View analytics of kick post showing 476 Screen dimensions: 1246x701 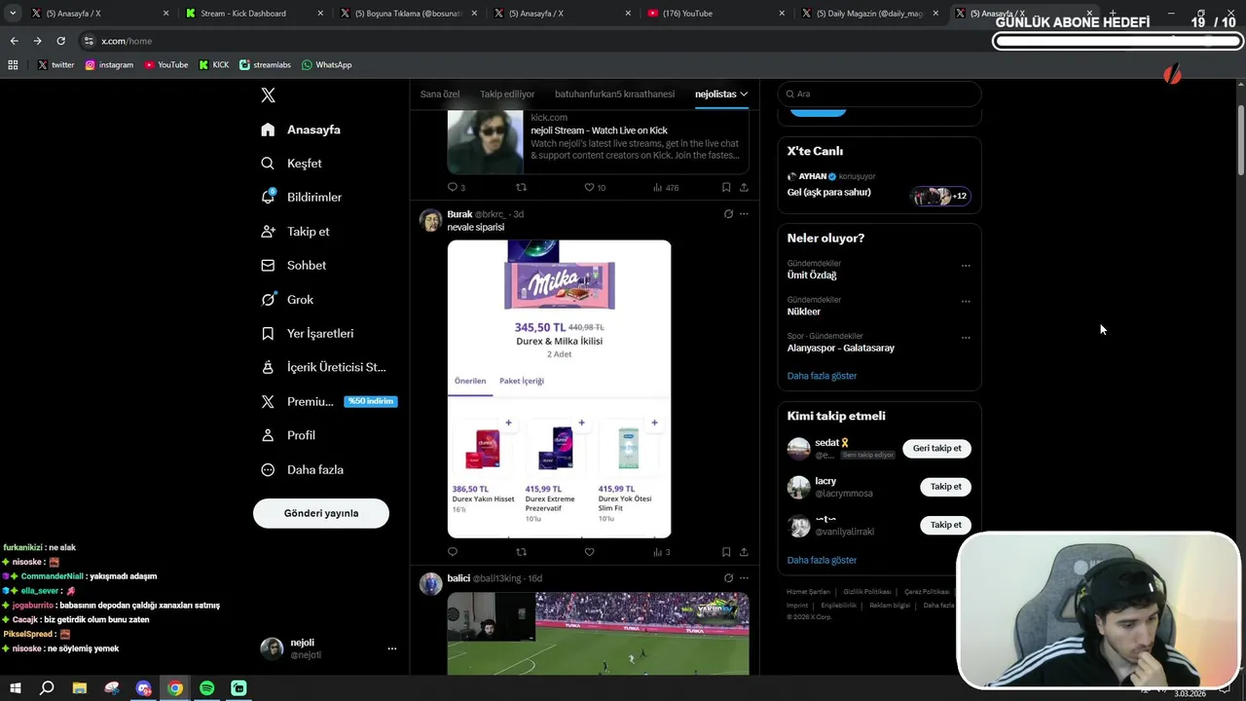pos(666,187)
